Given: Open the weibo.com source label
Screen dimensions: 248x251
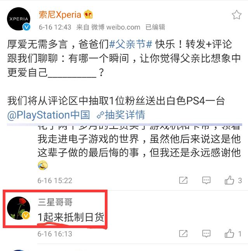Looking at the screenshot, I should pos(123,27).
